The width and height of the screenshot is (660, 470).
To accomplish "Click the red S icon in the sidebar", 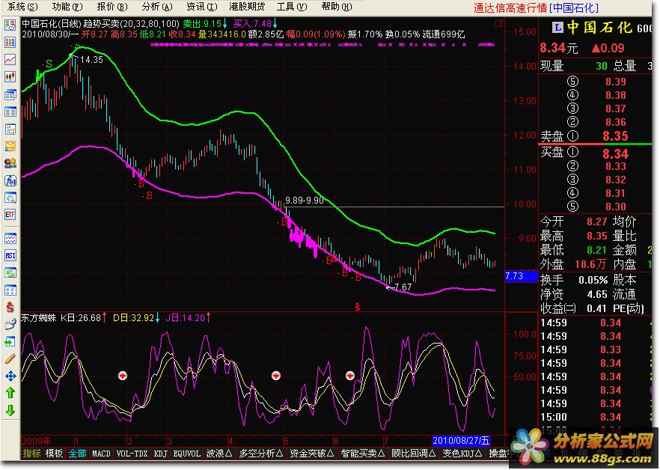I will (10, 307).
